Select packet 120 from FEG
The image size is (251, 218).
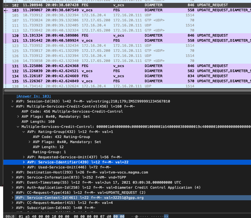point(113,35)
